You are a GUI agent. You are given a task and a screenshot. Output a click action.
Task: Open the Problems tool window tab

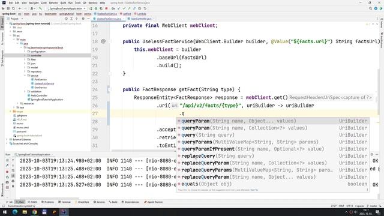pos(48,202)
